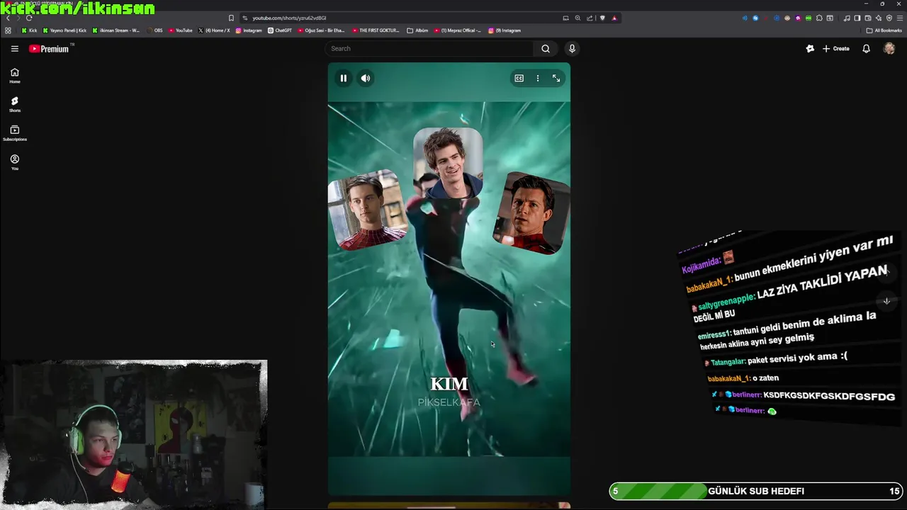Click chat username Tatangalar

pos(728,361)
